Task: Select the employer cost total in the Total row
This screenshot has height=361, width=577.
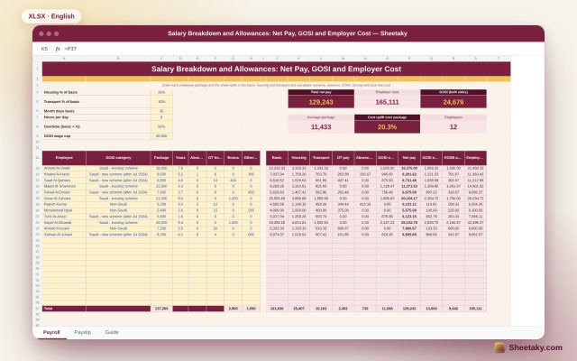Action: (x=475, y=309)
